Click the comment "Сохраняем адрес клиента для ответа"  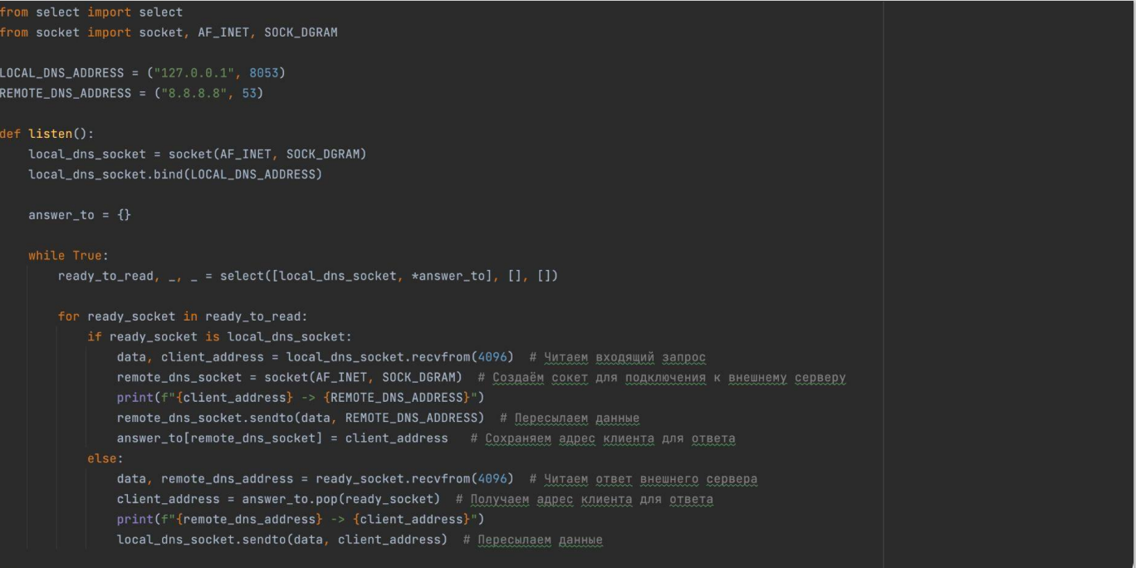(x=603, y=438)
